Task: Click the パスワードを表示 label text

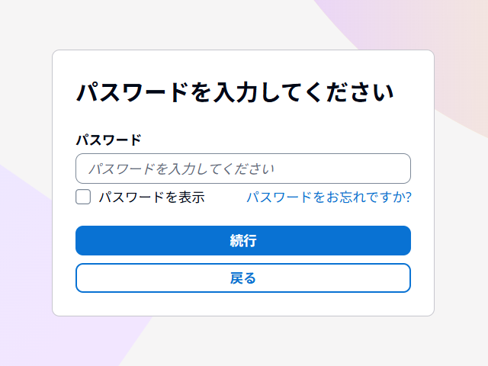Action: coord(152,197)
